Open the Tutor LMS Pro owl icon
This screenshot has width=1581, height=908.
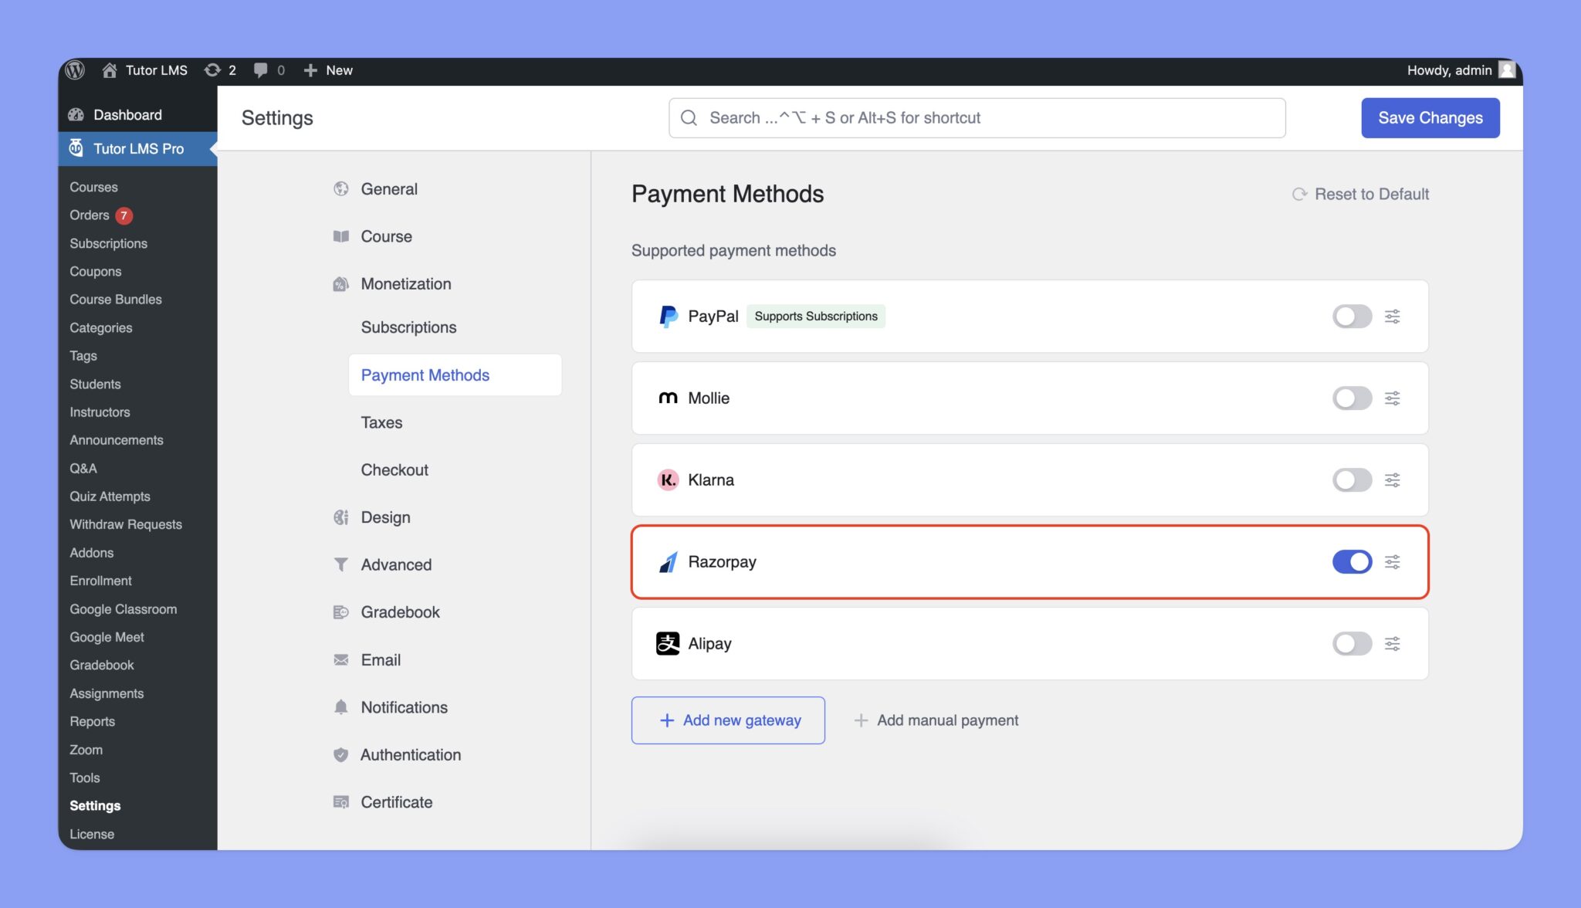pos(76,148)
